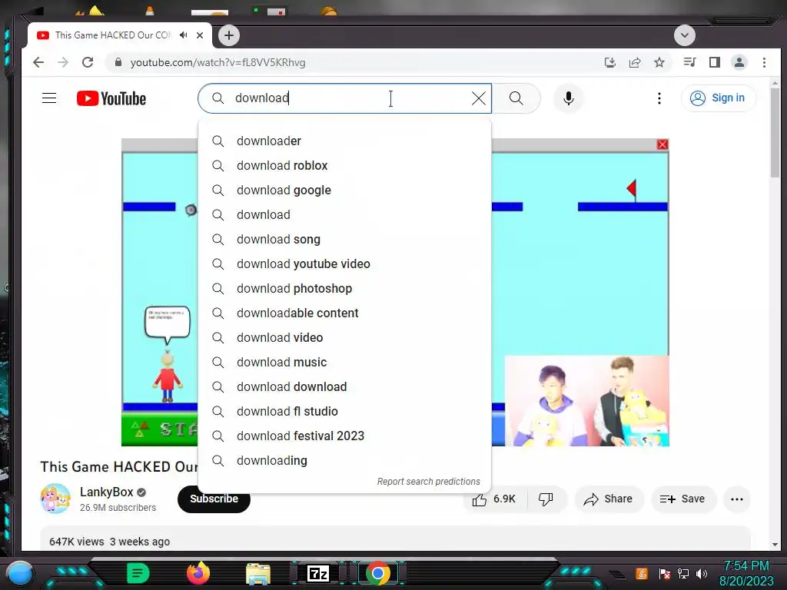Open volume control in system tray
The height and width of the screenshot is (590, 787).
[702, 573]
